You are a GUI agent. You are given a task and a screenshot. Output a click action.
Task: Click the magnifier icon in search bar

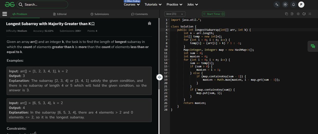click(20, 5)
